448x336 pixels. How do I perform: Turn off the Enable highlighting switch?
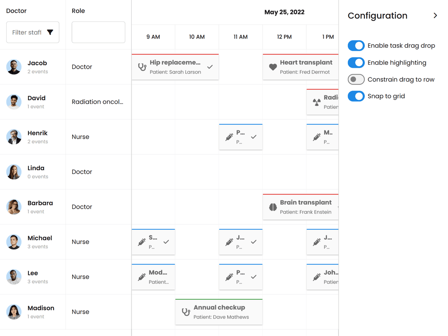click(x=356, y=63)
